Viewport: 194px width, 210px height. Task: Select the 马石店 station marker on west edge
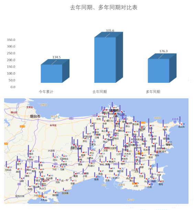(8, 167)
